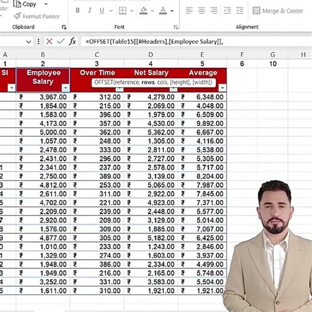Click the Net Salary header cell
Viewport: 312px width, 312px height.
coord(151,80)
